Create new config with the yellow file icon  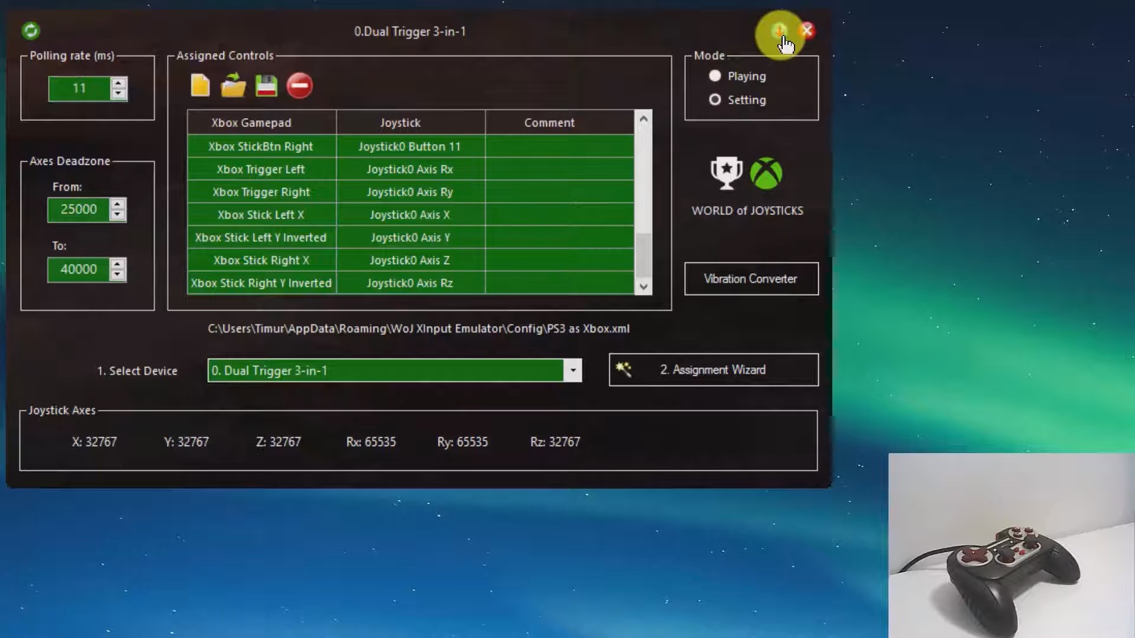click(200, 86)
